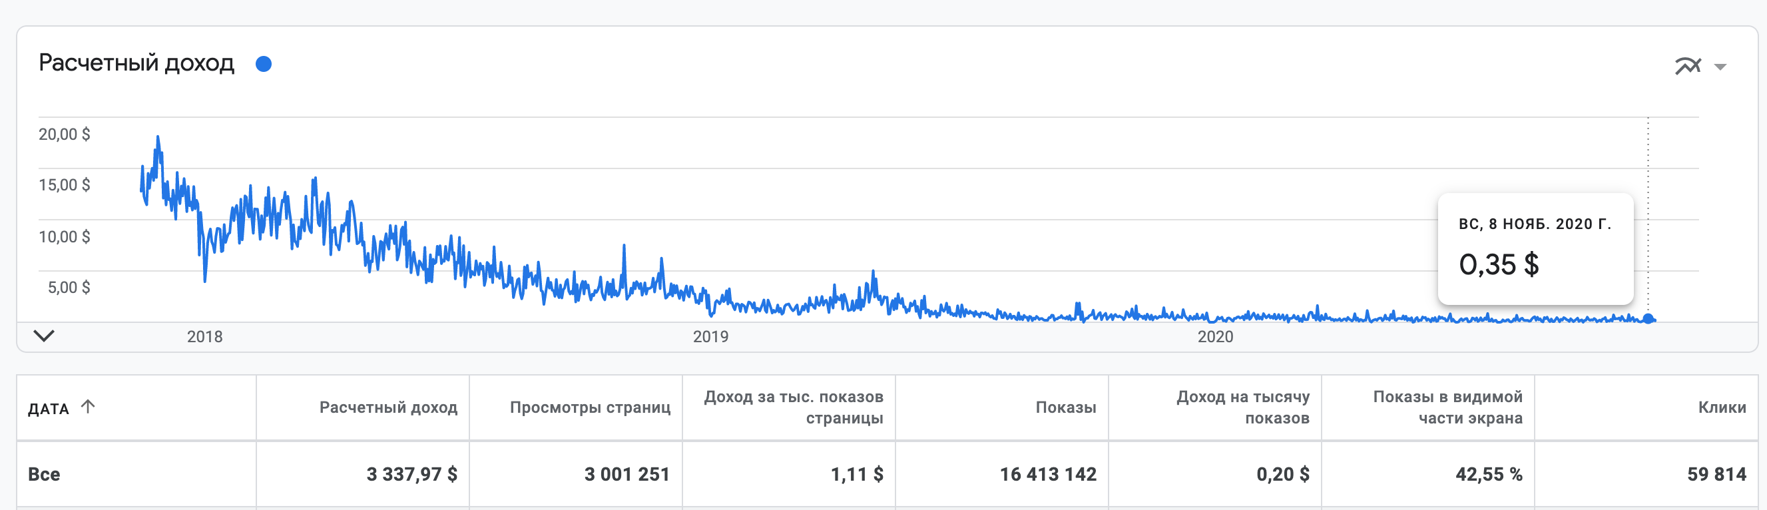The height and width of the screenshot is (510, 1767).
Task: Click the 2020 label on the timeline axis
Action: click(x=1215, y=336)
